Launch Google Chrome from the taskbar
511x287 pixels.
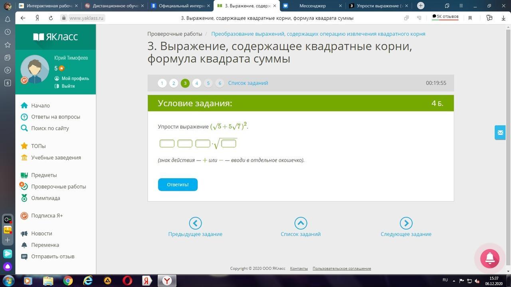[x=68, y=281]
